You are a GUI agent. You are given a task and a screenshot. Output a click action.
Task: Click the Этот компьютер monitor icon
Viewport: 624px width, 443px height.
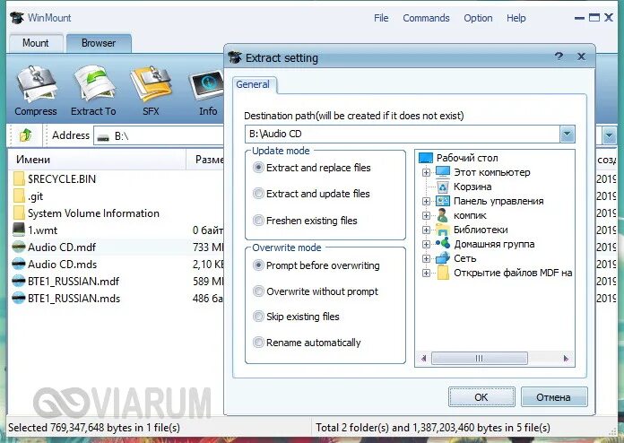tap(443, 172)
